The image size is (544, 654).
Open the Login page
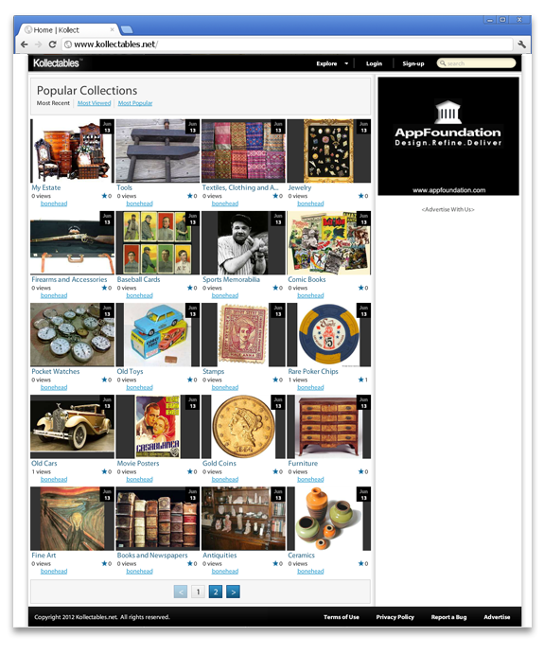point(374,63)
